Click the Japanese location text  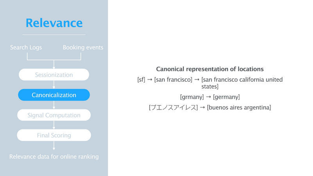173,108
